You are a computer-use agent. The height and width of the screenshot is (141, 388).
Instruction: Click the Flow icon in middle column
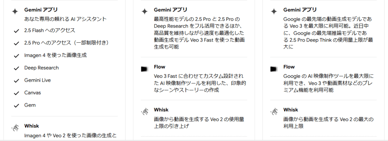click(144, 69)
